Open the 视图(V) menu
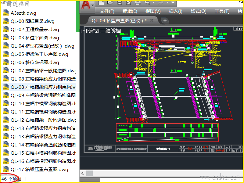244x183 pixels. [153, 11]
